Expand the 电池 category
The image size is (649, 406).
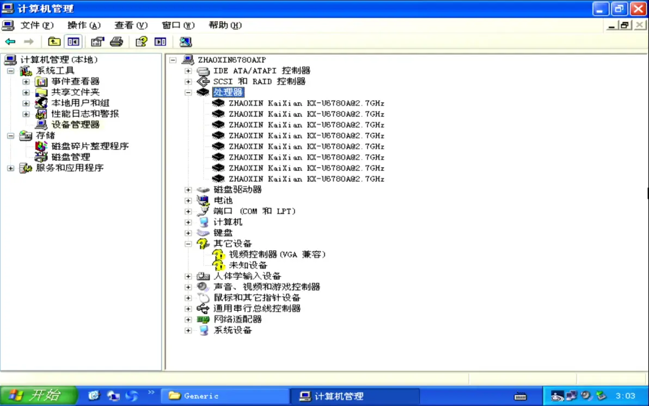[188, 201]
